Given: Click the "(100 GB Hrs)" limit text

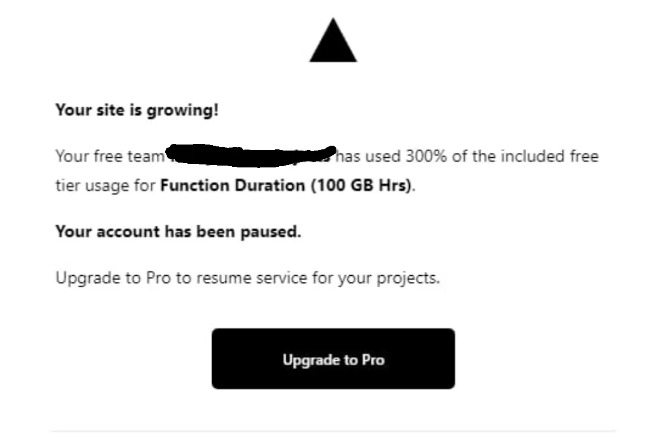Looking at the screenshot, I should pos(362,185).
